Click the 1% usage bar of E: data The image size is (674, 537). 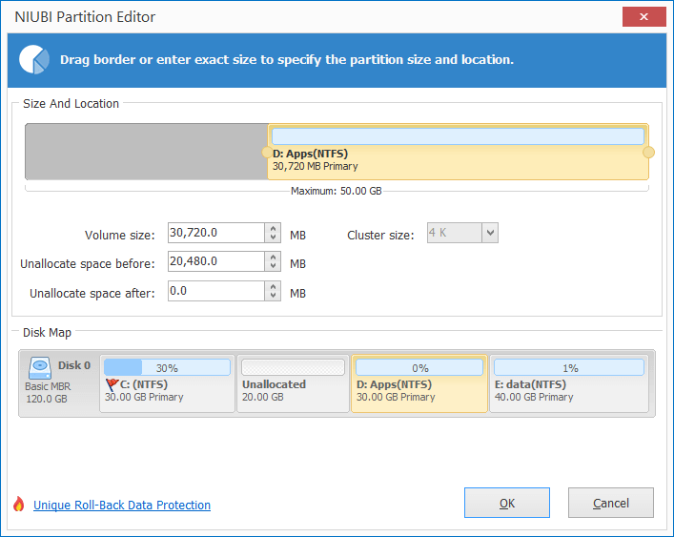click(569, 367)
